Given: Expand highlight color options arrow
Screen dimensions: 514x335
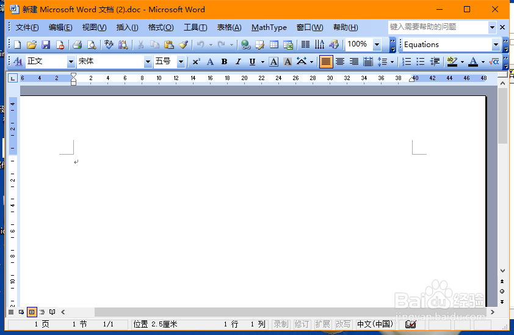Looking at the screenshot, I should (462, 62).
